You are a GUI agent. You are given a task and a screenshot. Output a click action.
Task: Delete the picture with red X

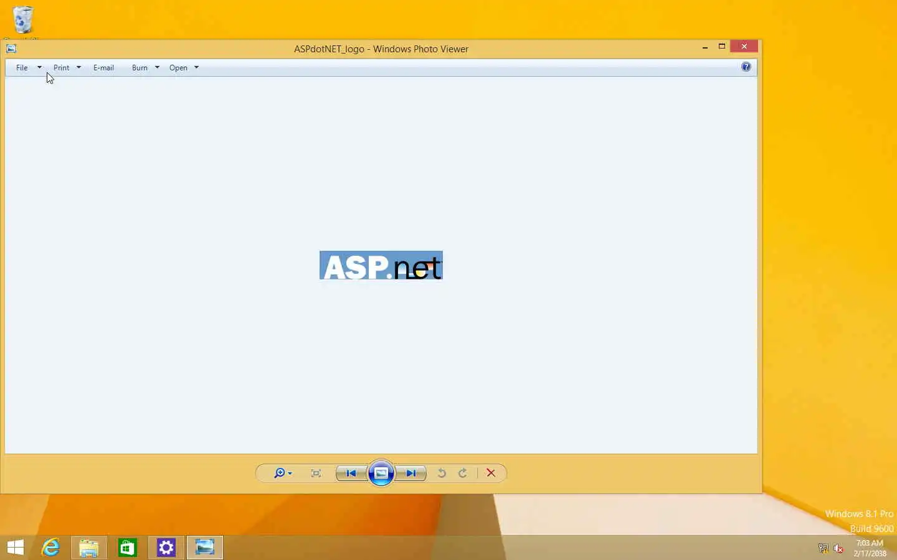pos(491,474)
